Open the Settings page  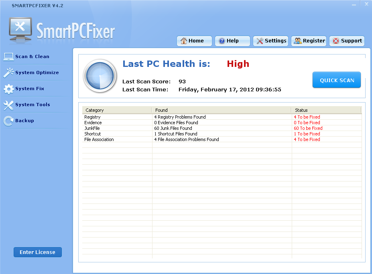(x=271, y=41)
